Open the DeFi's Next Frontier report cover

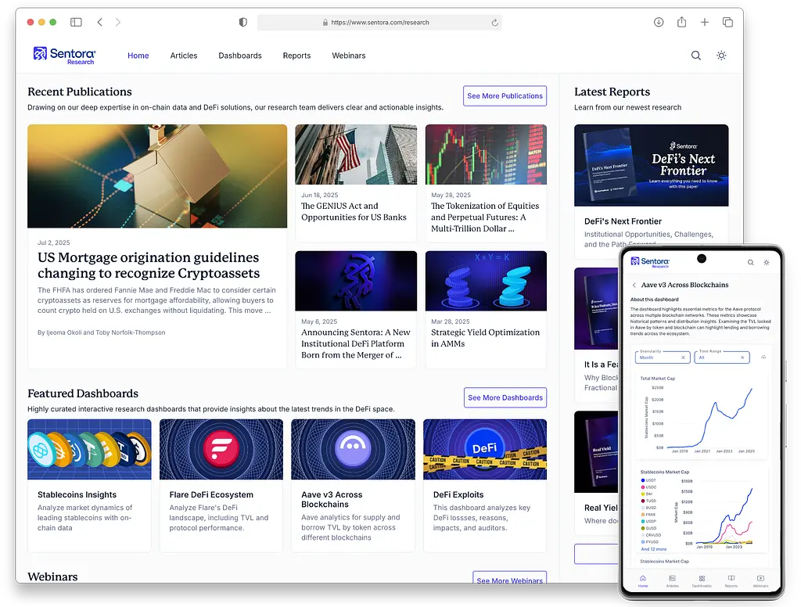(652, 166)
